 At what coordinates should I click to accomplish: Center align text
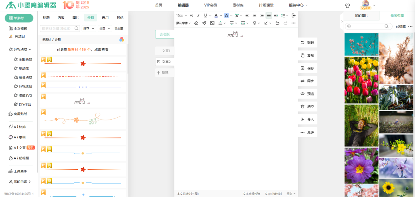click(x=254, y=16)
